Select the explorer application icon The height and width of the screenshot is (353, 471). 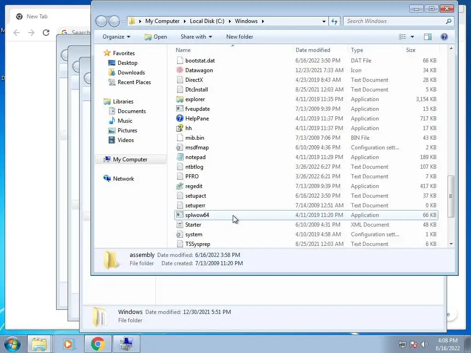point(180,99)
